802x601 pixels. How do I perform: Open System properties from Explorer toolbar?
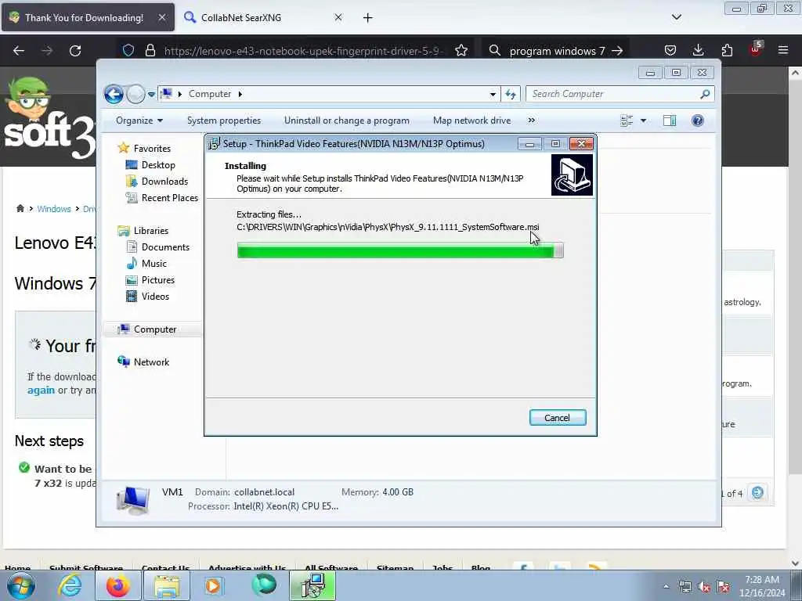coord(224,121)
